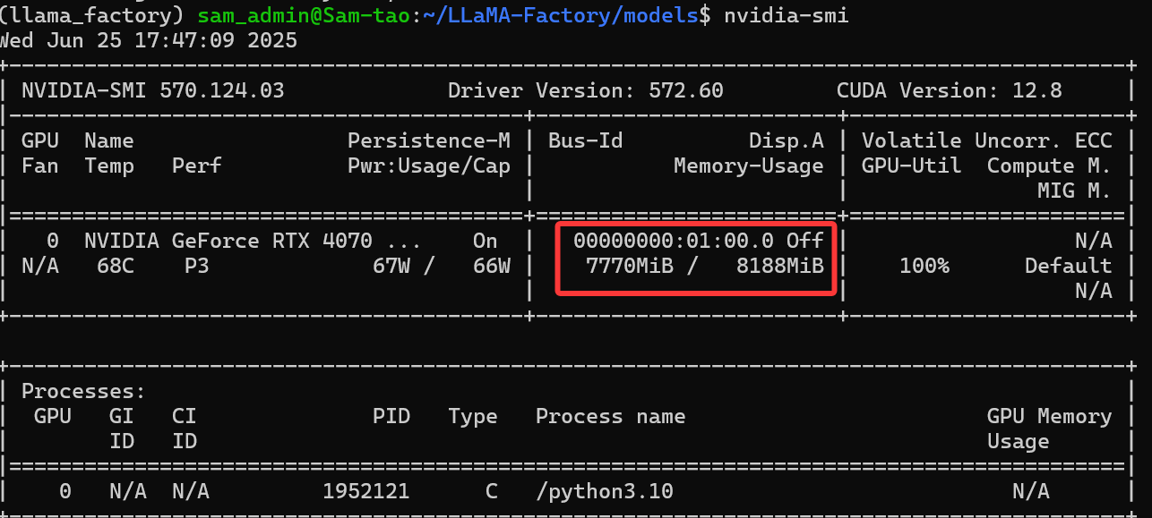Image resolution: width=1152 pixels, height=518 pixels.
Task: Click the "Default" compute mode value
Action: [x=1069, y=266]
